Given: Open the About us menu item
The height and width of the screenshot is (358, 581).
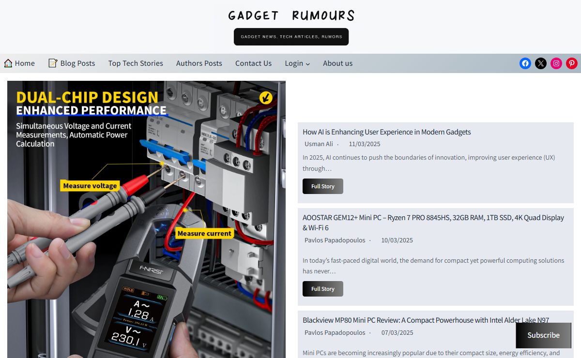Looking at the screenshot, I should 337,63.
